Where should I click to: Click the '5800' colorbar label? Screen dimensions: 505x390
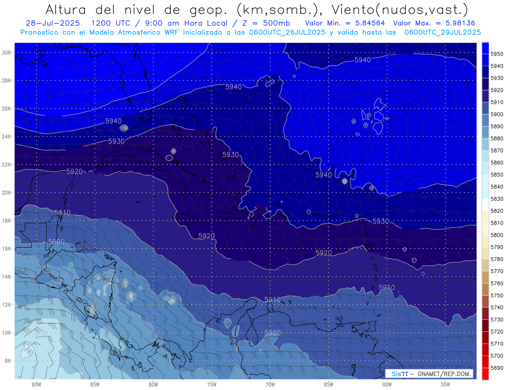[497, 235]
